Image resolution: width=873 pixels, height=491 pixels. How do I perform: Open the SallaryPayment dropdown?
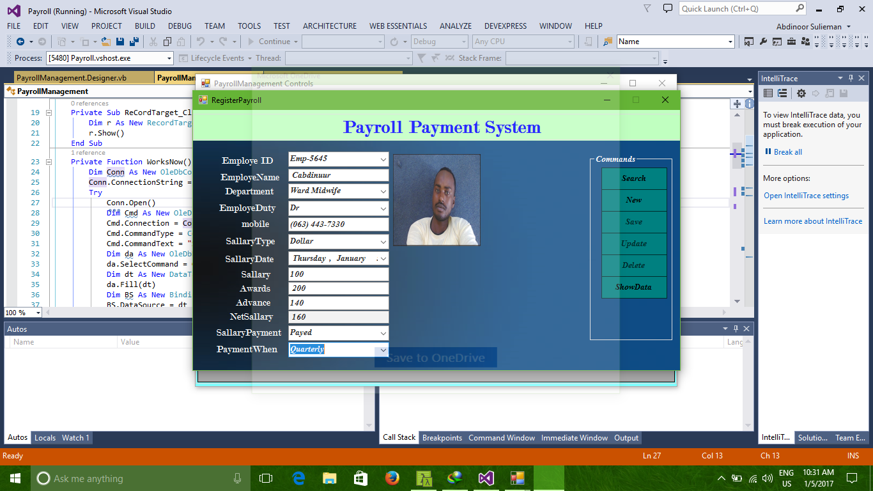point(383,333)
